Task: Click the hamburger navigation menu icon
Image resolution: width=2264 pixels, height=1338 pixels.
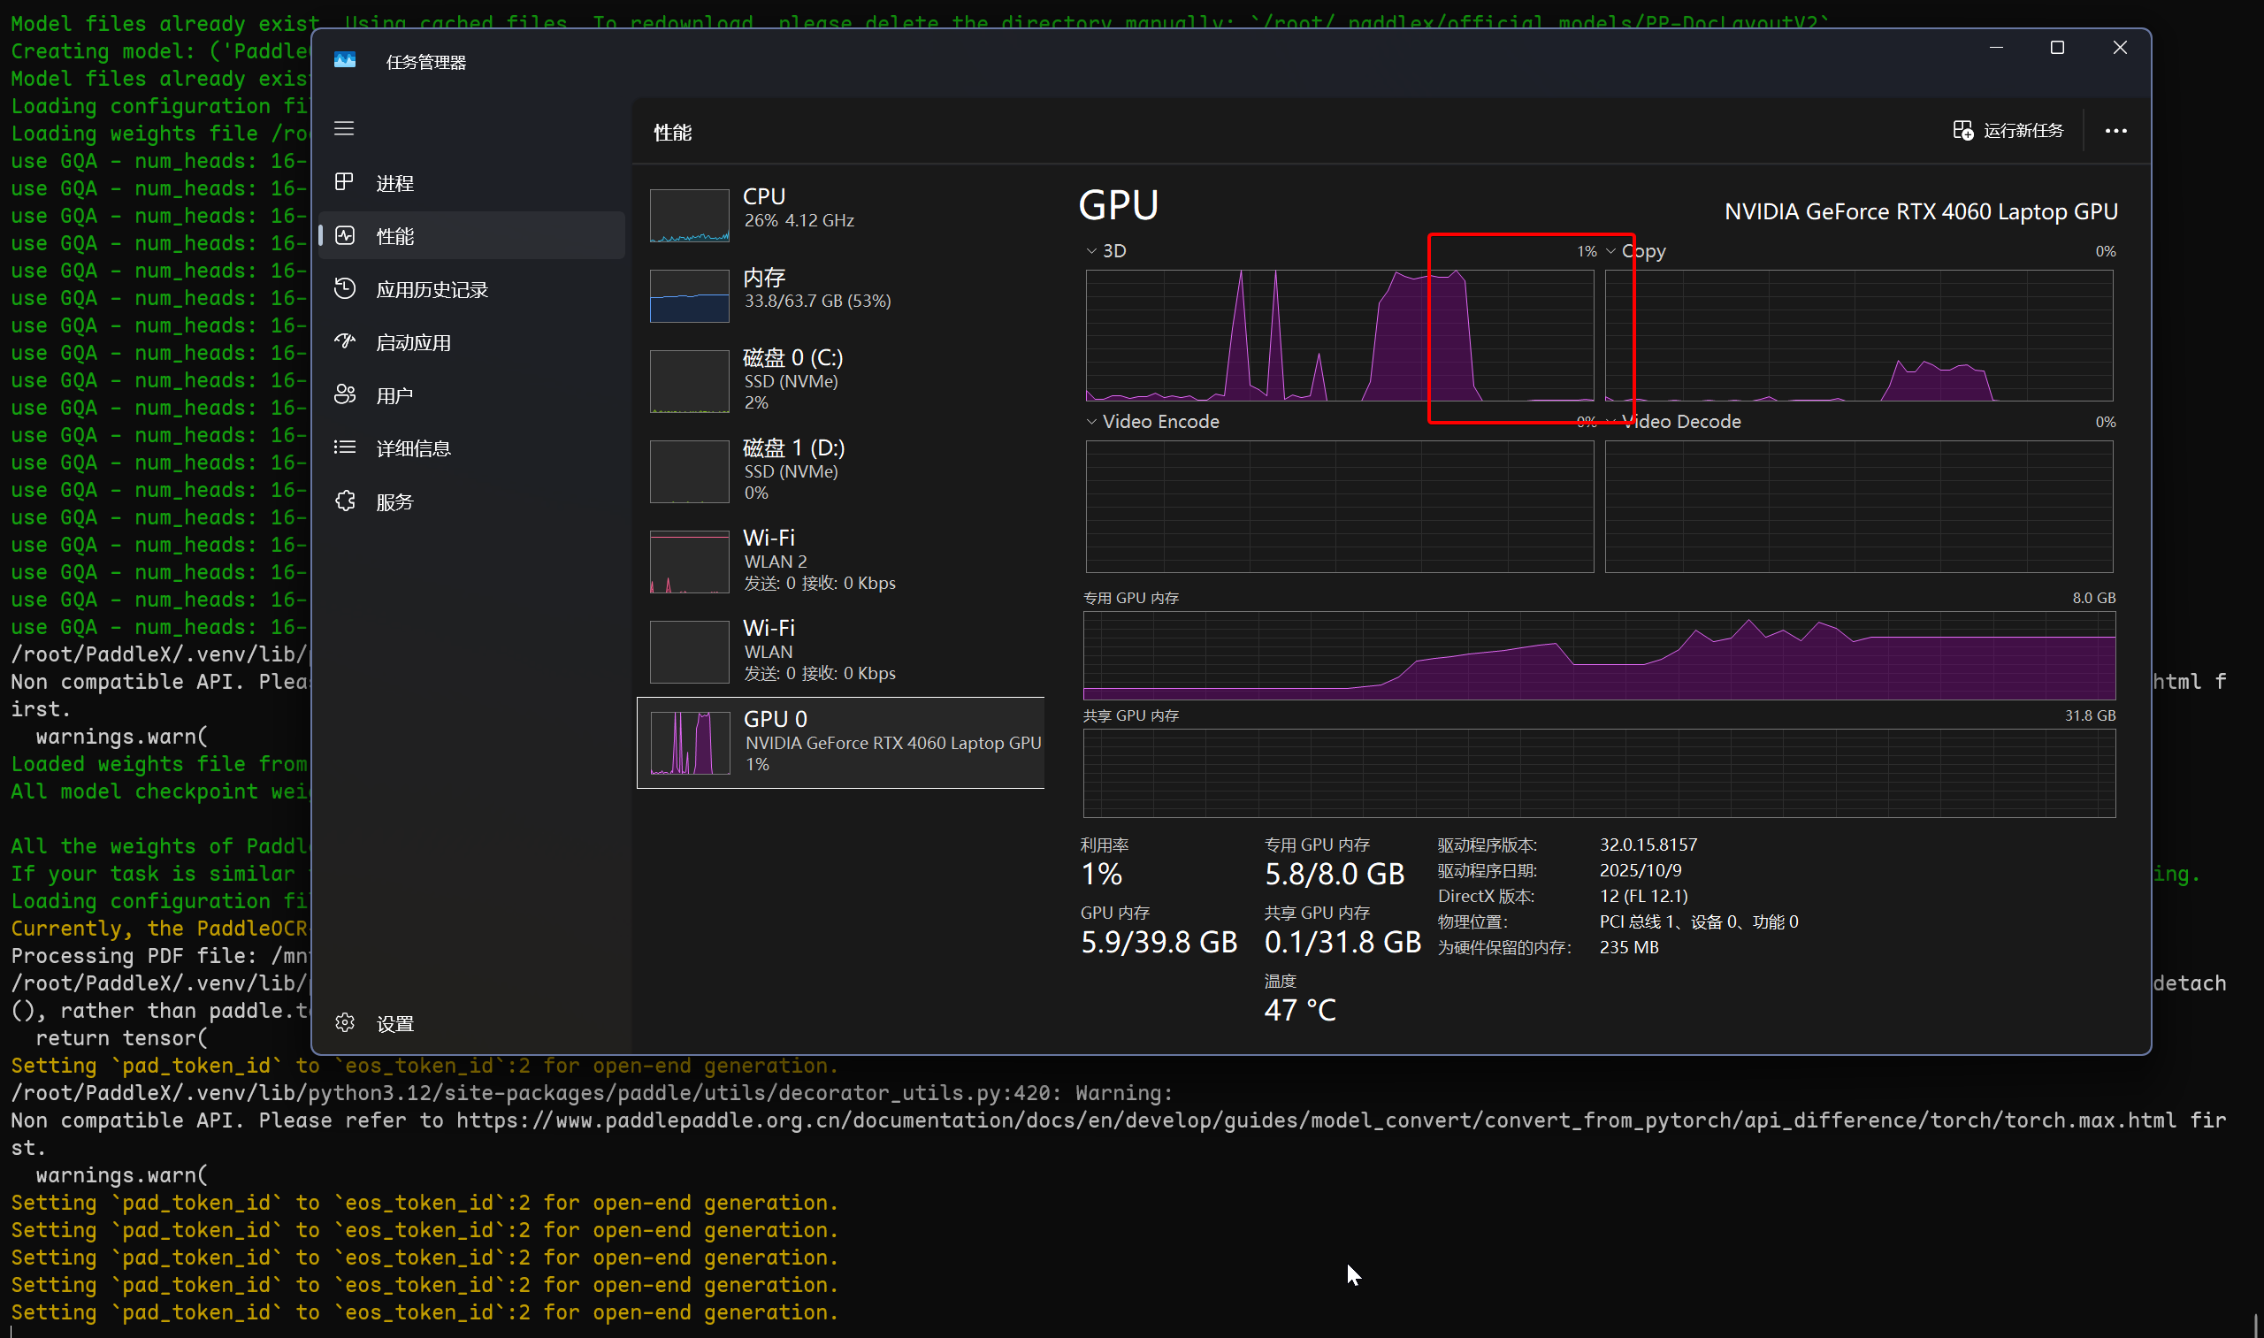Action: (343, 129)
